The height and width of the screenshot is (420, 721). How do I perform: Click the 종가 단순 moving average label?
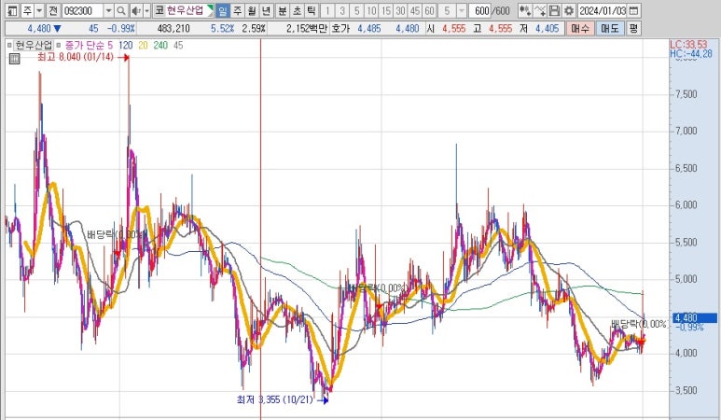86,45
